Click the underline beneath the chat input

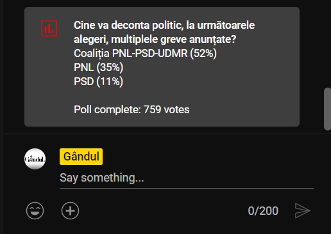pyautogui.click(x=187, y=188)
